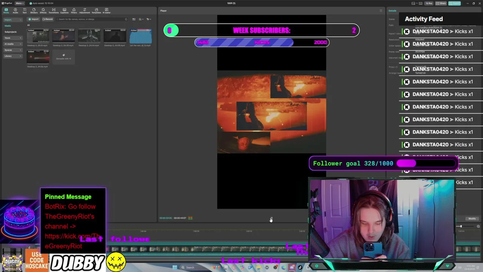The image size is (483, 272).
Task: Open the Windows Start button
Action: click(175, 267)
